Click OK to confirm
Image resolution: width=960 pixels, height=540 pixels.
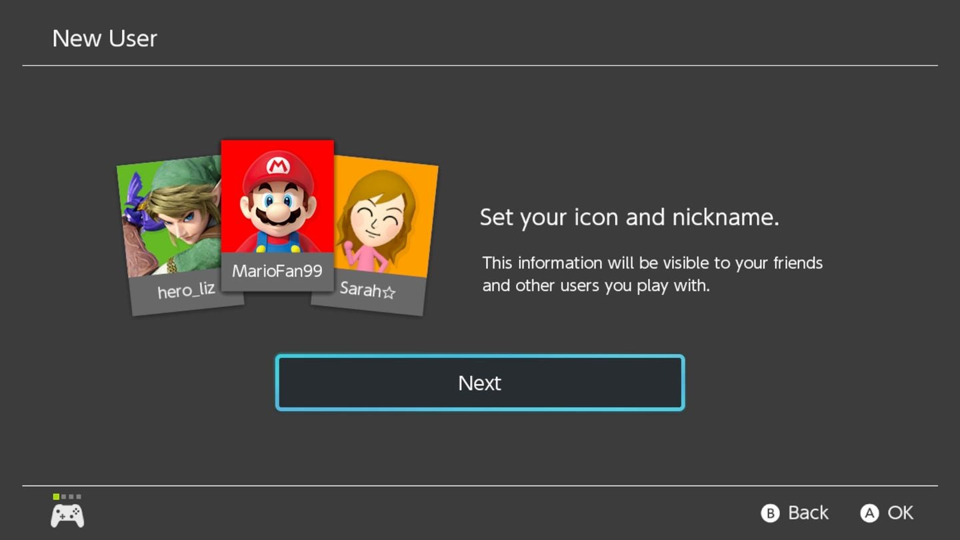(x=887, y=513)
